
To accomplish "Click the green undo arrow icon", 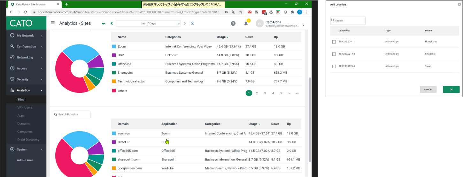I will [x=104, y=23].
